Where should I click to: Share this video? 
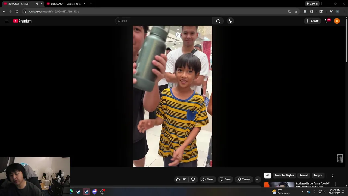pos(207,179)
